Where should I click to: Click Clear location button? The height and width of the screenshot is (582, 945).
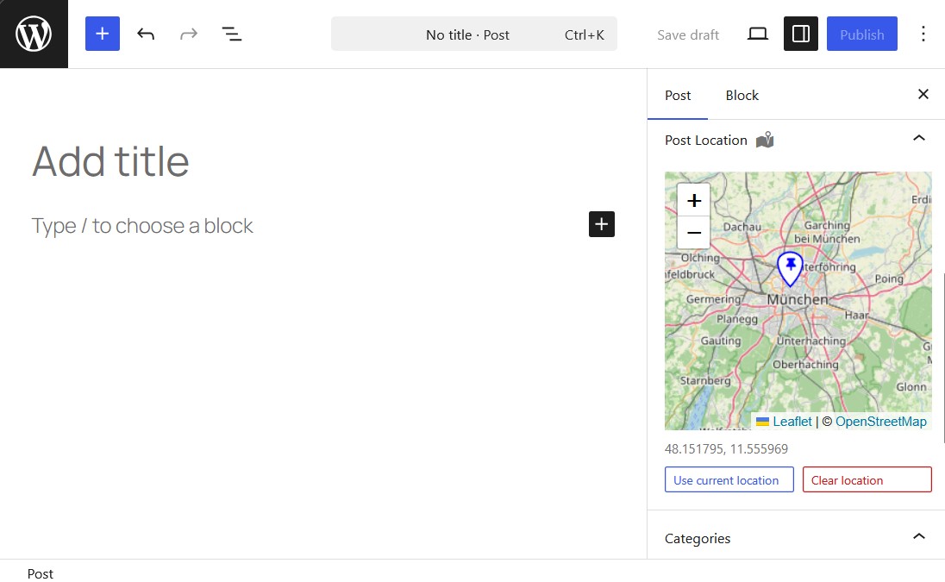point(867,479)
